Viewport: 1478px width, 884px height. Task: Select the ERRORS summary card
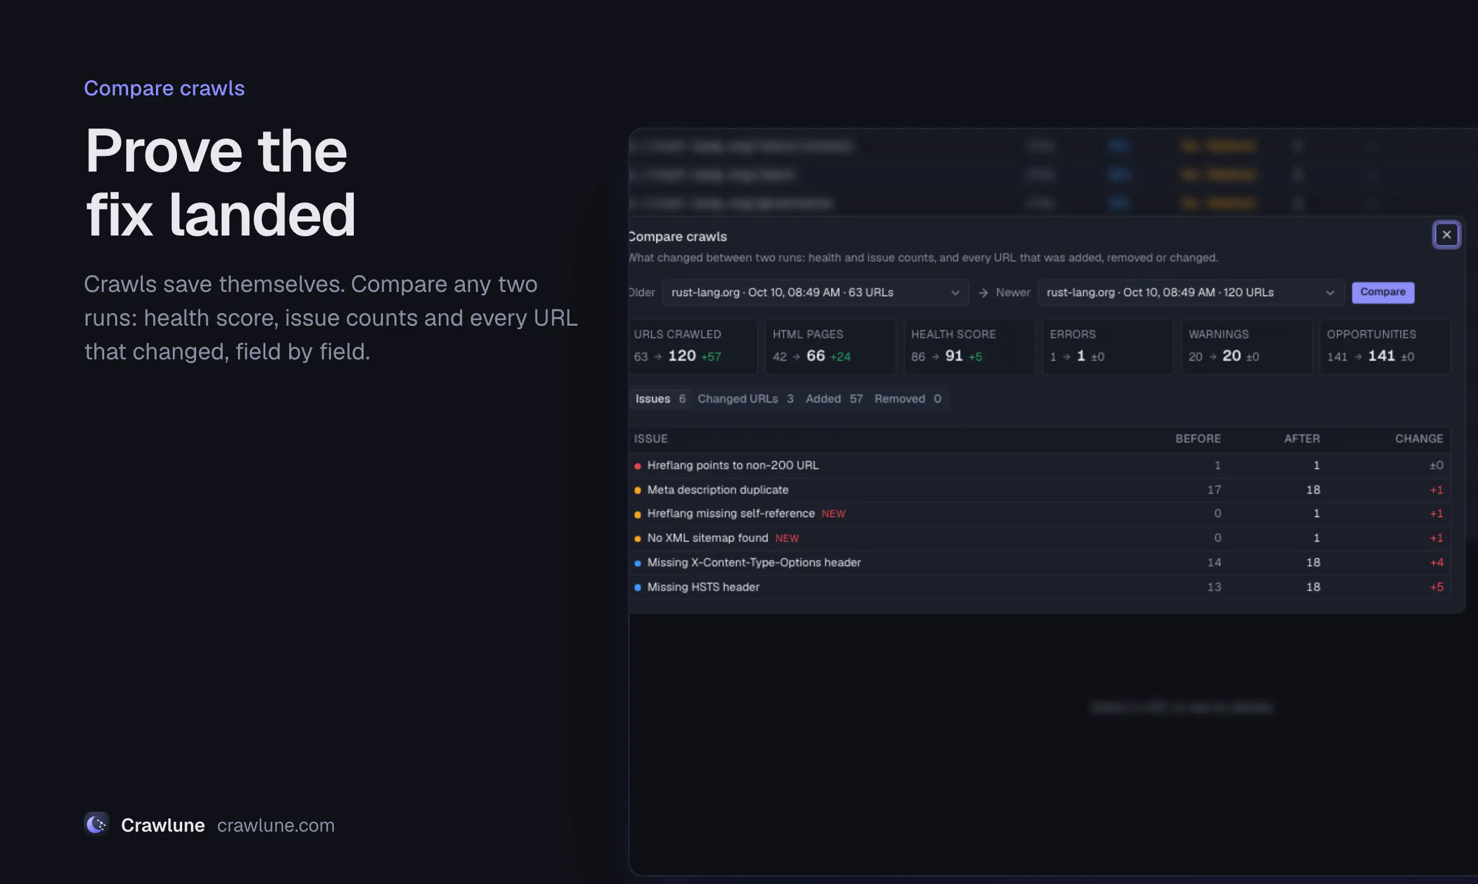(x=1107, y=347)
